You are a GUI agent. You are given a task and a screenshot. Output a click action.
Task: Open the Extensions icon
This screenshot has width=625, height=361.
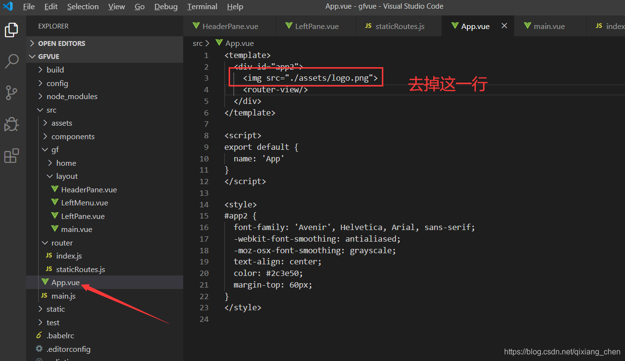click(12, 156)
